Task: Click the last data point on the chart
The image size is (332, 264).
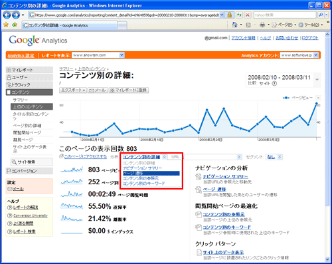Action: click(x=317, y=104)
